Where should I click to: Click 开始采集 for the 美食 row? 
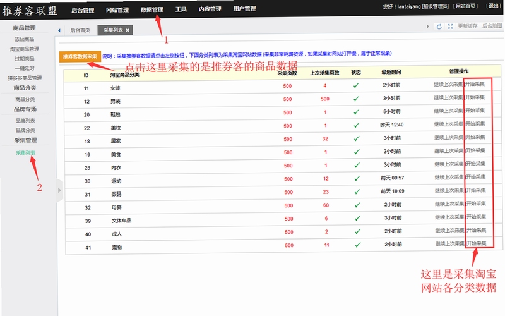click(x=476, y=150)
